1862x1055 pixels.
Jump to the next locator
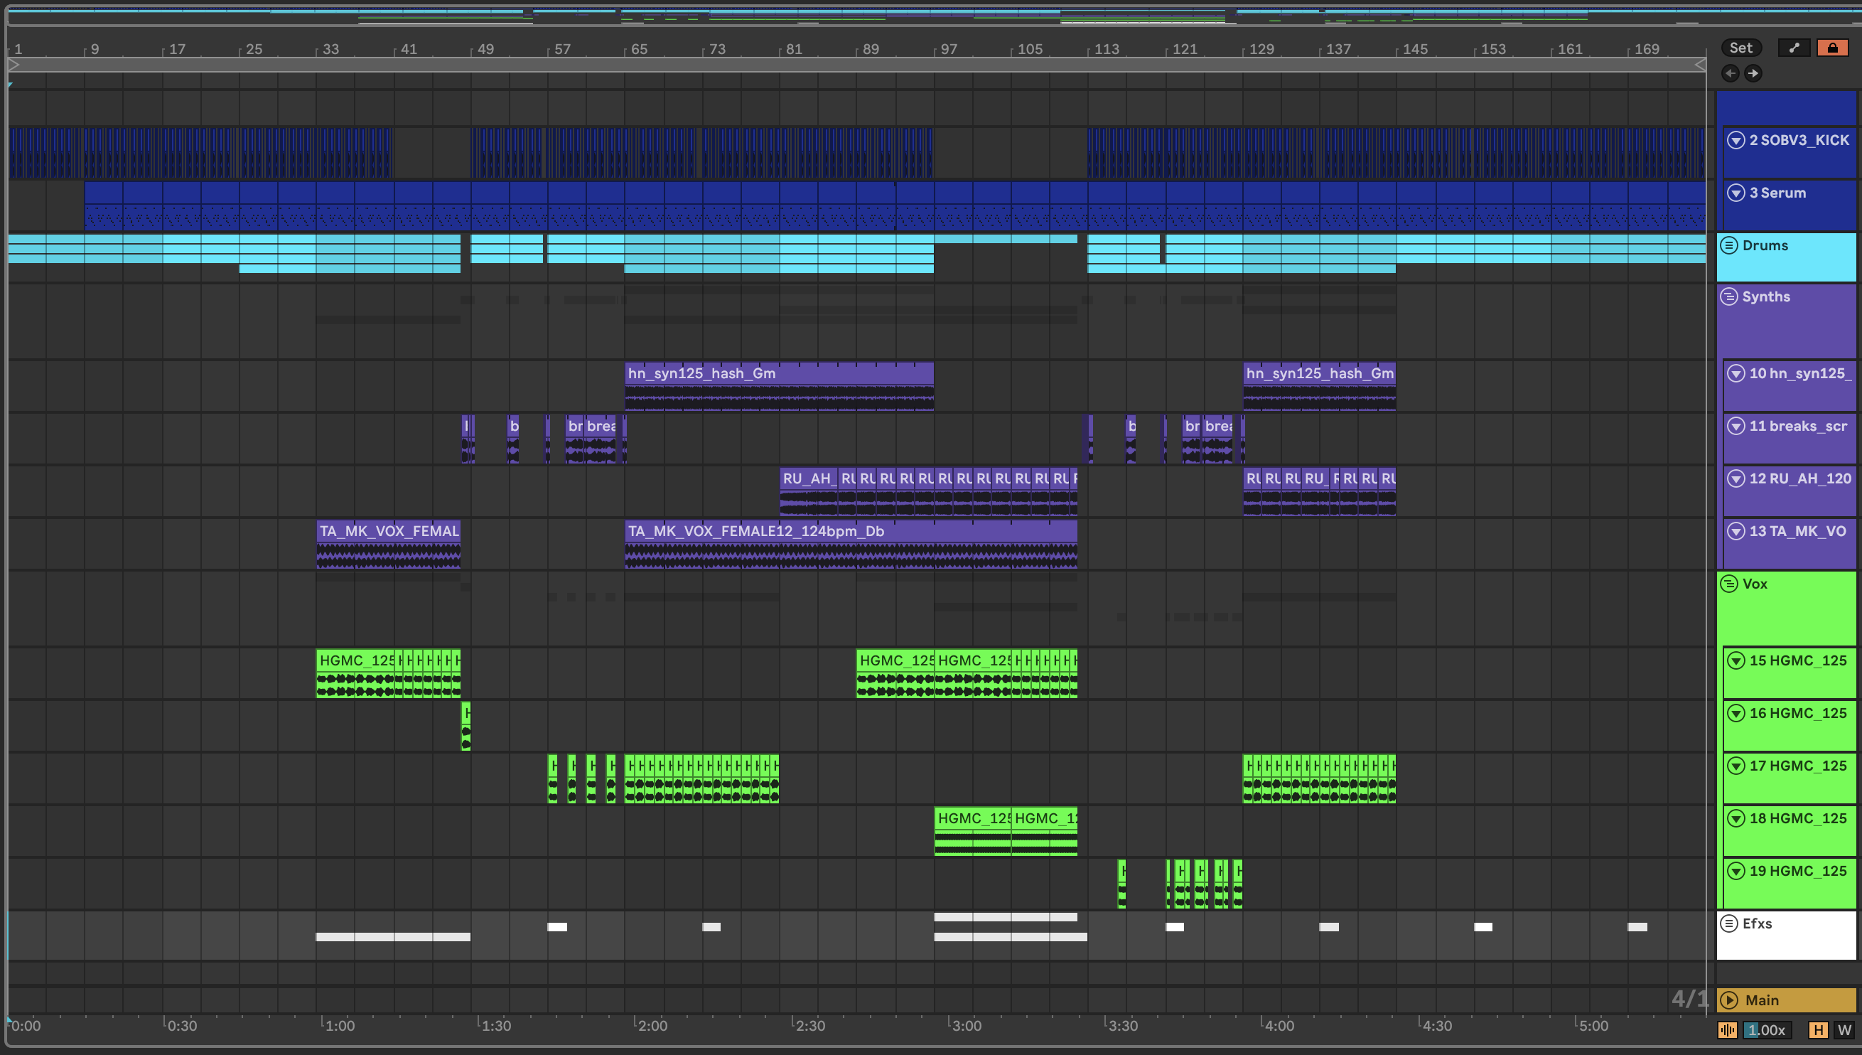click(1753, 73)
